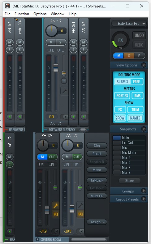Screen dimensions: 151x244
Task: Toggle the global Solo S button
Action: click(x=129, y=56)
